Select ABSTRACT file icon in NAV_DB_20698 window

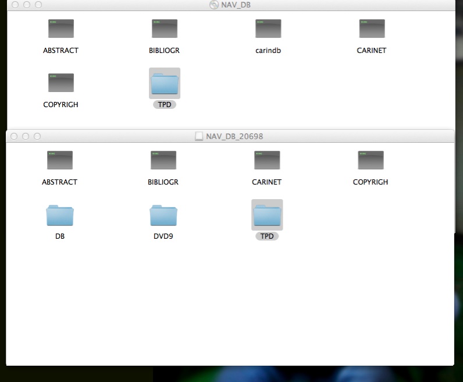(x=60, y=160)
